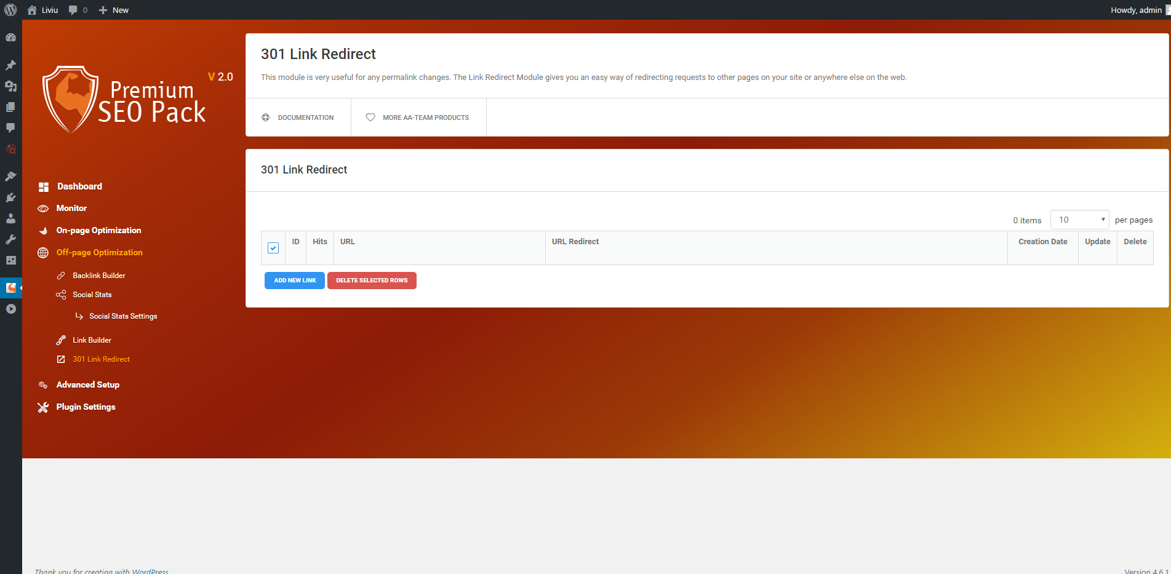The width and height of the screenshot is (1171, 574).
Task: Open the Documentation tab
Action: click(298, 118)
